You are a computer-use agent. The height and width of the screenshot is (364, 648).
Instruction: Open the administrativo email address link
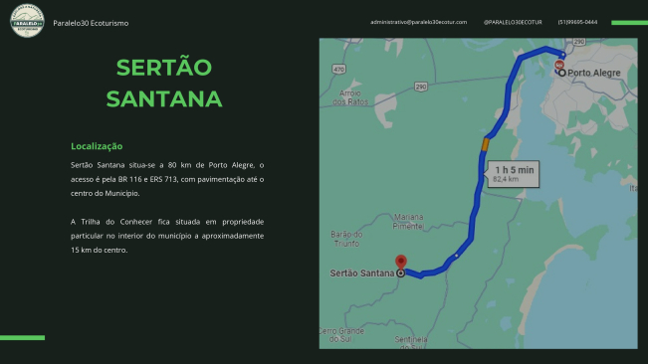pos(418,22)
